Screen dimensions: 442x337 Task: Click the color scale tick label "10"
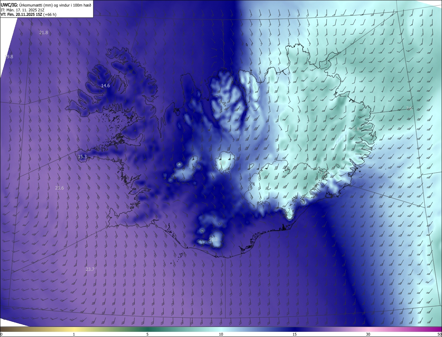pyautogui.click(x=221, y=334)
